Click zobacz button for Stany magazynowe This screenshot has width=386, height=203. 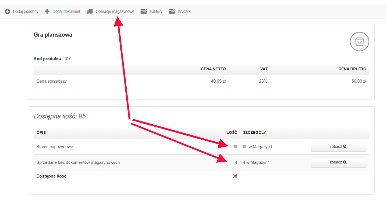(338, 147)
